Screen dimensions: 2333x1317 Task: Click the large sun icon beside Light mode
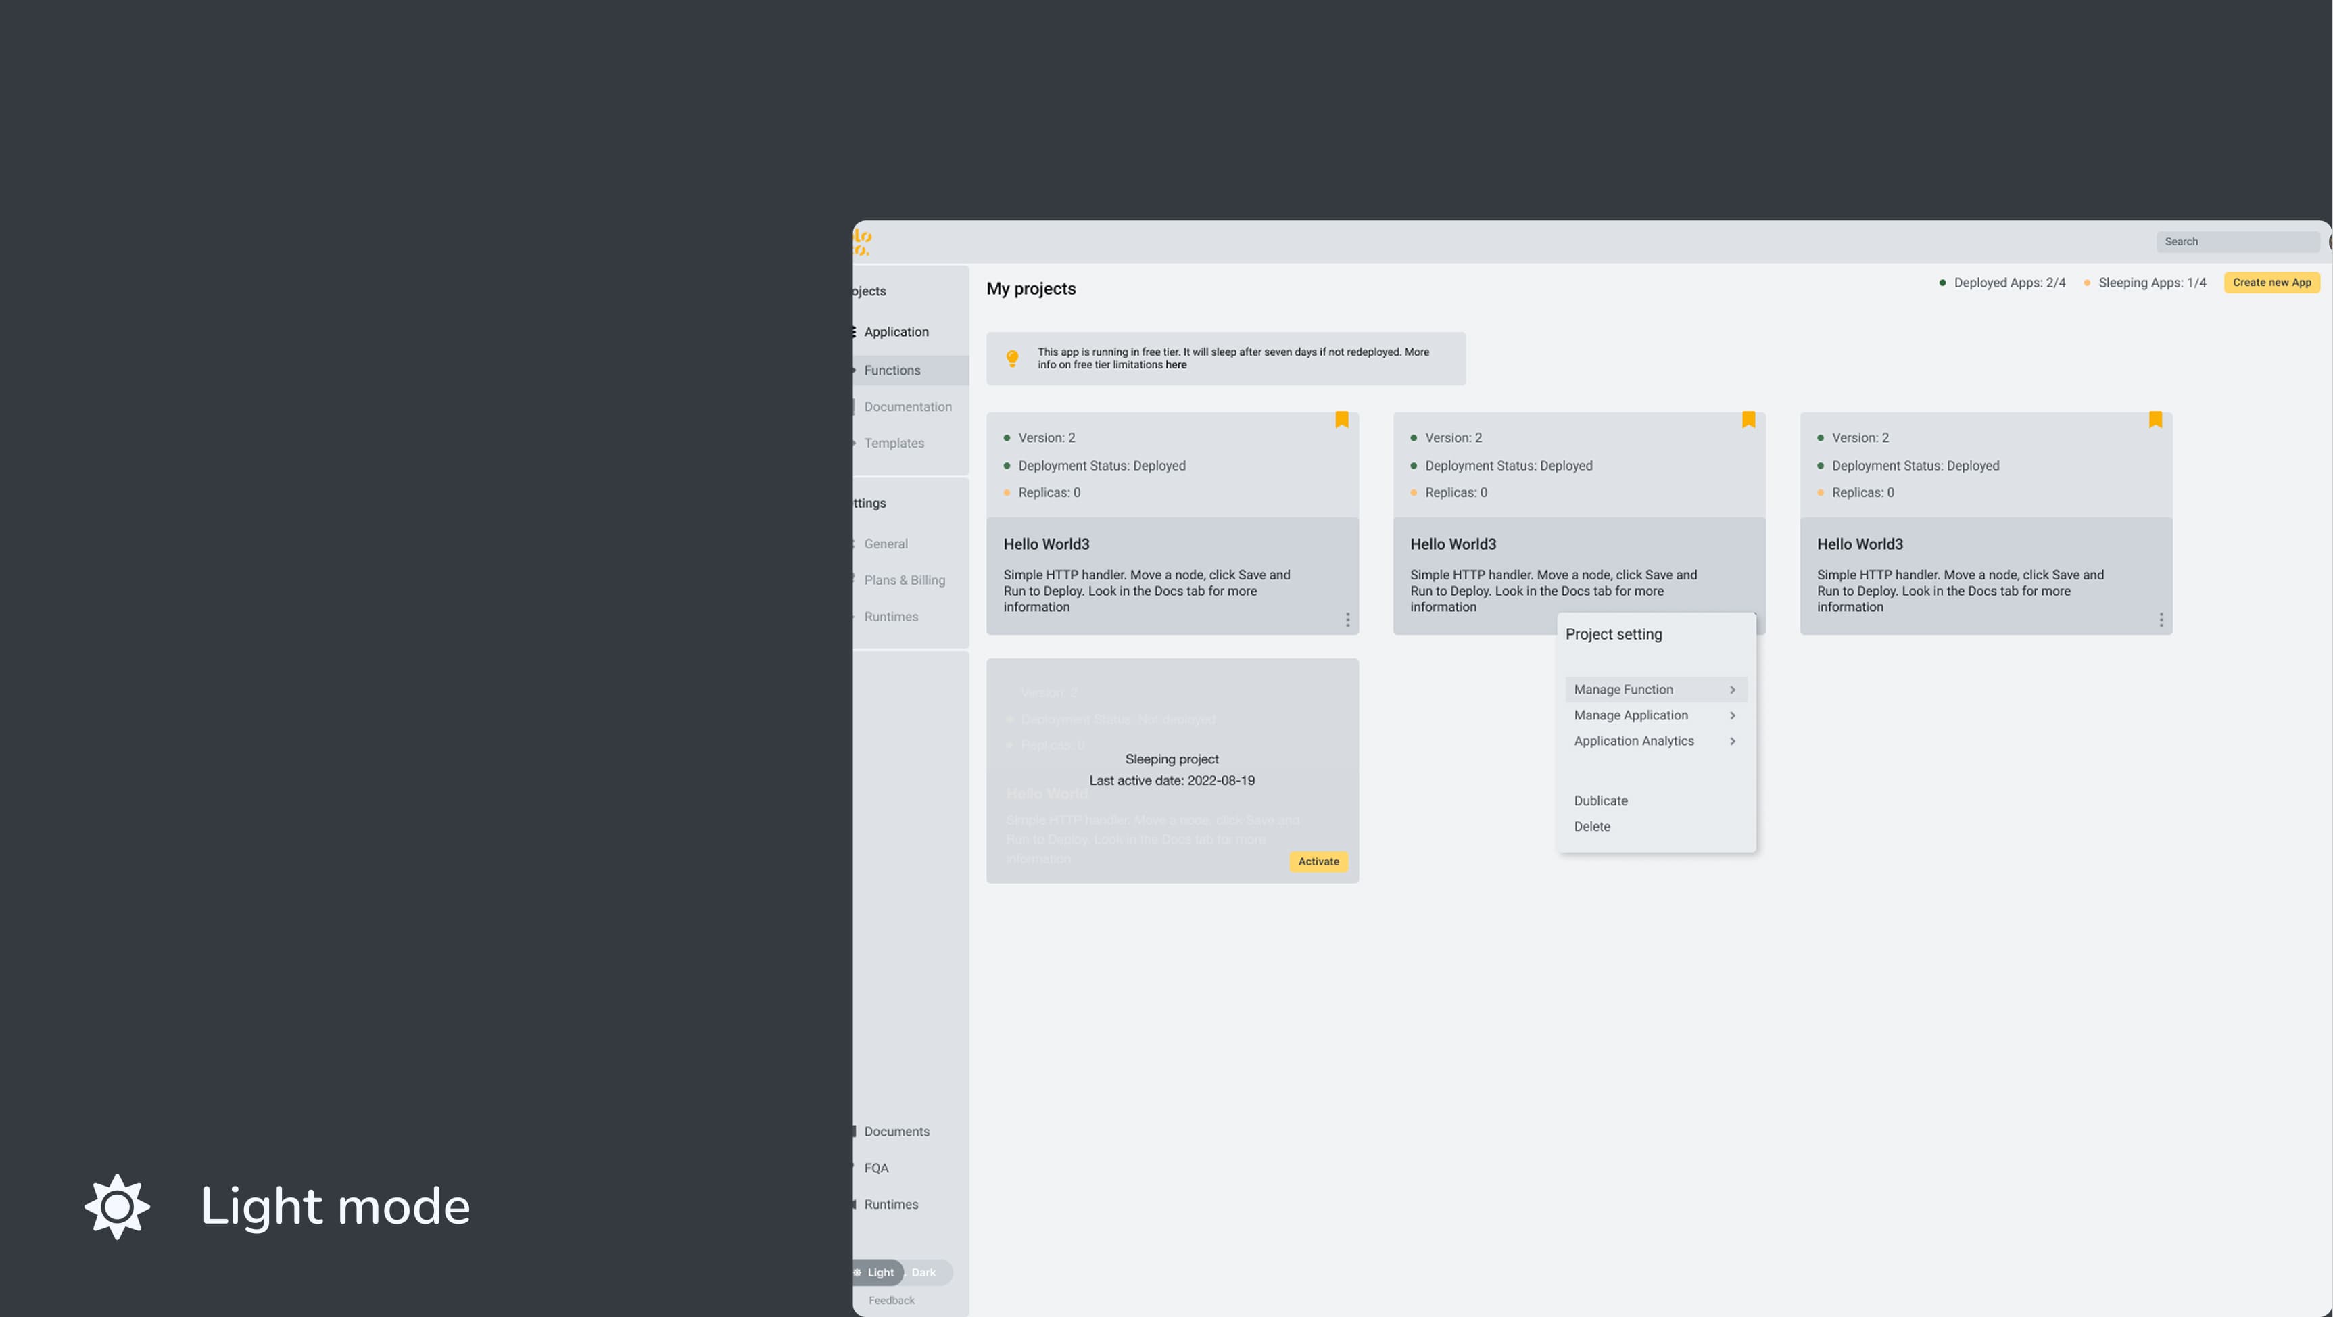tap(117, 1207)
